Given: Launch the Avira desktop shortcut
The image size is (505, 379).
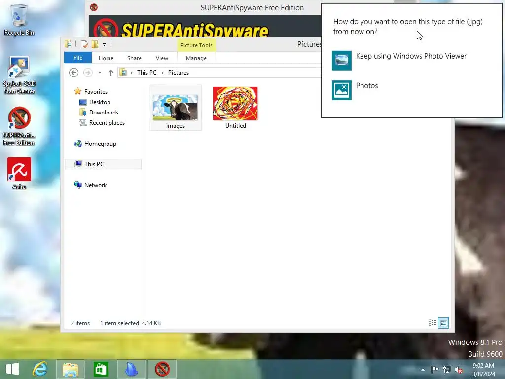Looking at the screenshot, I should [x=19, y=173].
